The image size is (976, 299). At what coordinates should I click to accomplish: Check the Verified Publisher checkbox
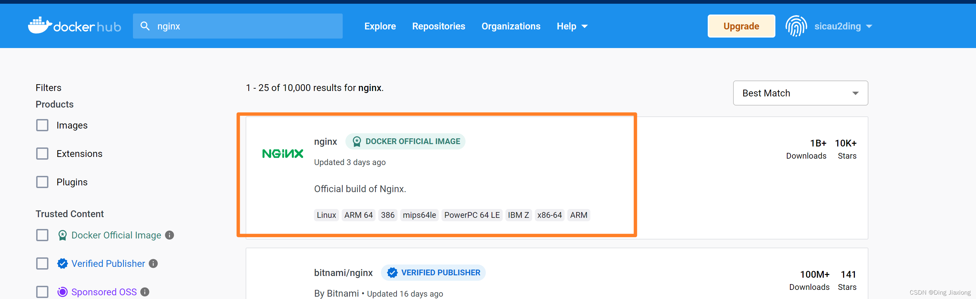click(x=42, y=263)
